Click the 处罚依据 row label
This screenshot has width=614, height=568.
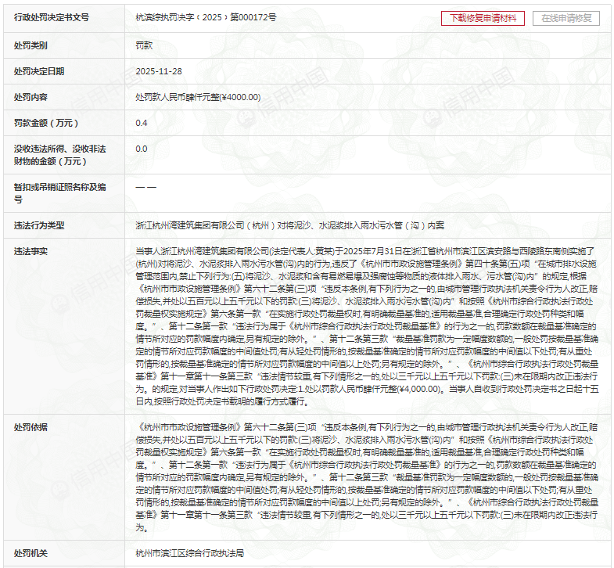coord(31,427)
